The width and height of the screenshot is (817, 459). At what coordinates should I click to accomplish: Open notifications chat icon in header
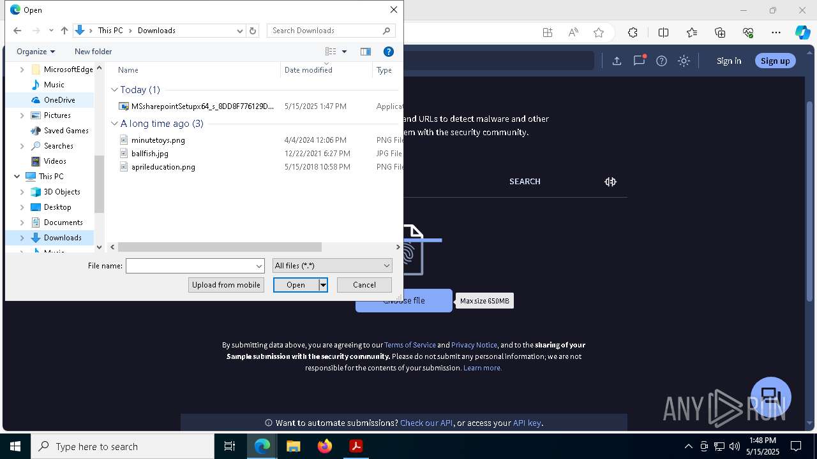click(x=639, y=61)
